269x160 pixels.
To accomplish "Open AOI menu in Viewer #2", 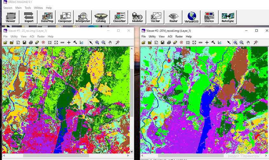I will coord(170,36).
